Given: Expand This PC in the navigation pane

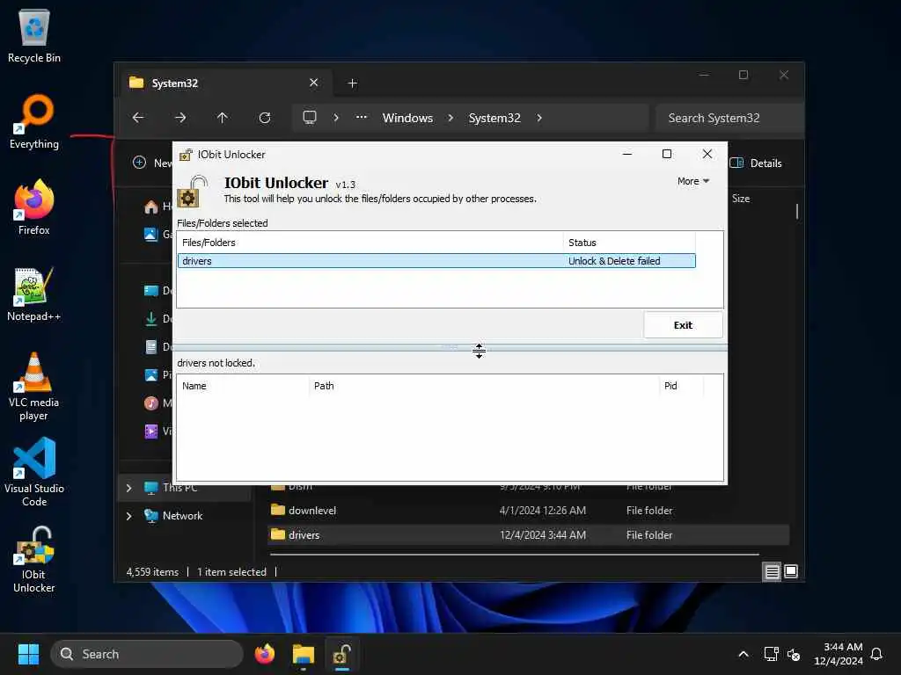Looking at the screenshot, I should pyautogui.click(x=128, y=488).
